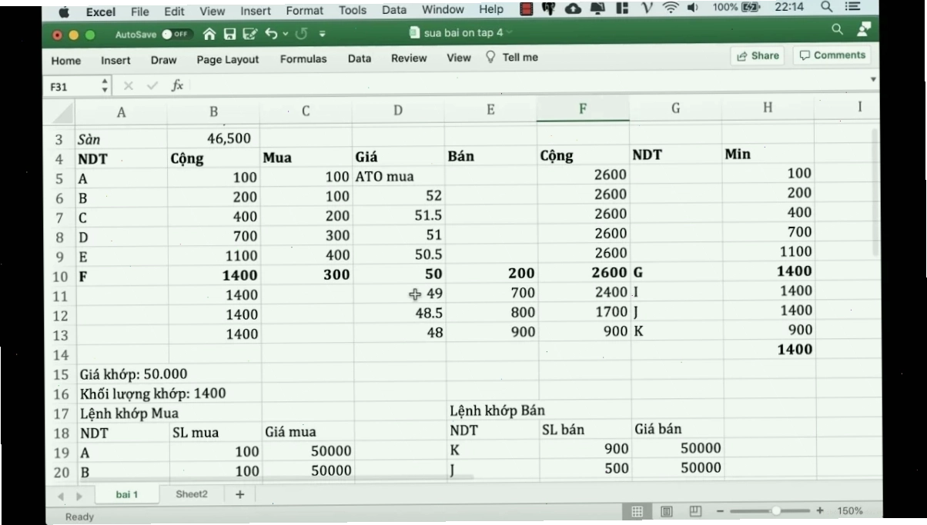The height and width of the screenshot is (525, 927).
Task: Open the document title dropdown chevron
Action: [x=509, y=32]
